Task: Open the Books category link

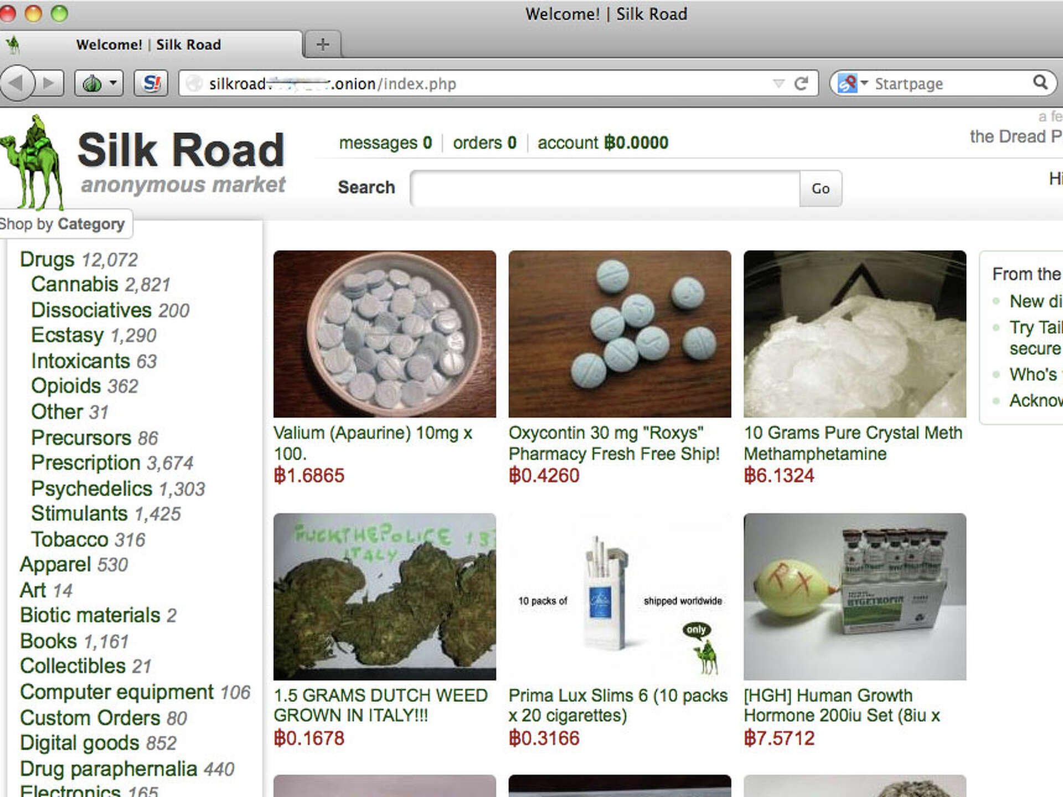Action: 48,641
